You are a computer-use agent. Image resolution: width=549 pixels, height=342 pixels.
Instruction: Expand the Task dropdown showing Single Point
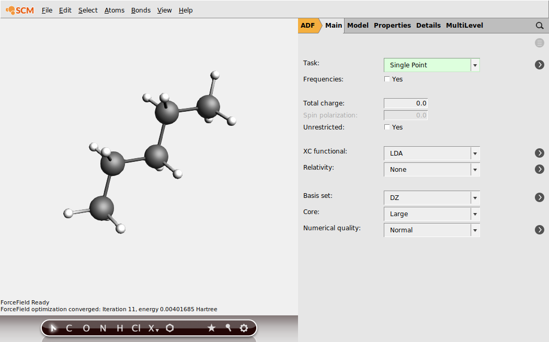pos(431,65)
